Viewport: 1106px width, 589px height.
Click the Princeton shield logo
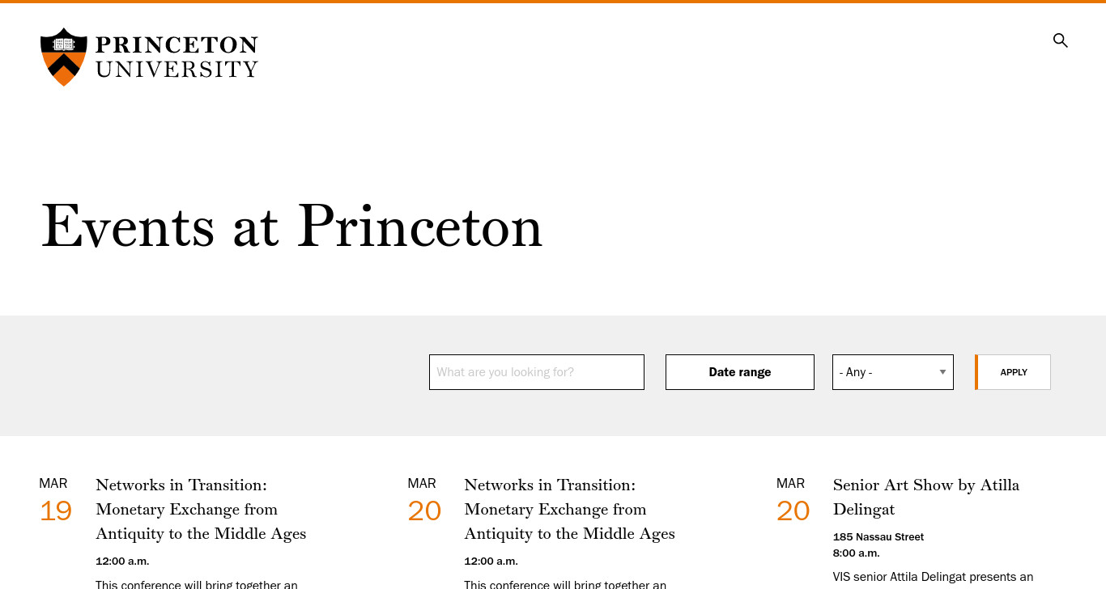point(64,57)
